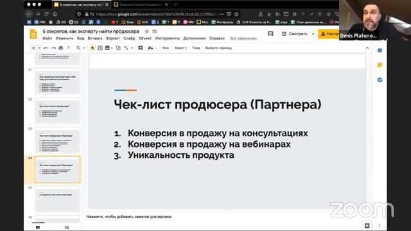Click text 'Конверсия в продажу на консультациях'
Image resolution: width=411 pixels, height=231 pixels.
[218, 133]
